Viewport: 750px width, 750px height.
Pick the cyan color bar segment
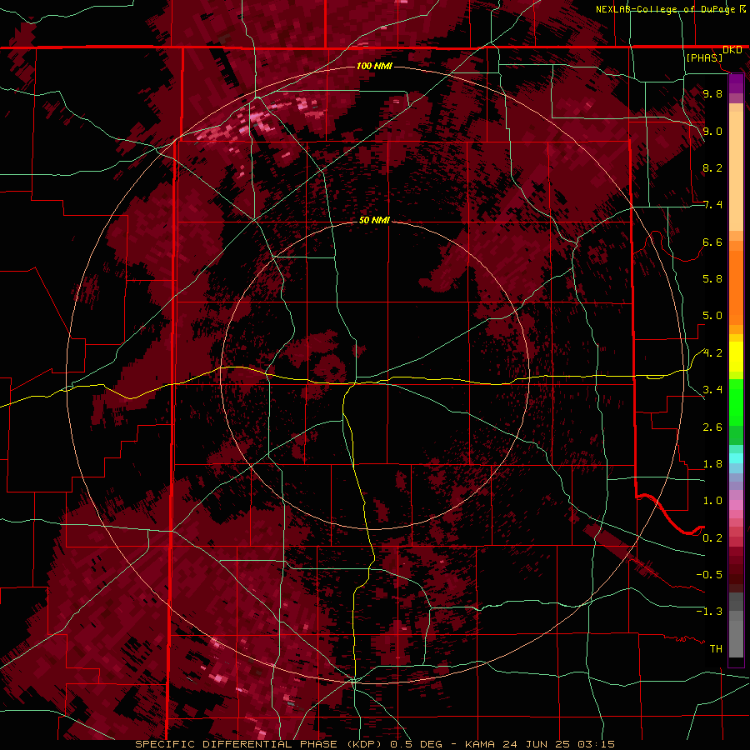click(x=736, y=458)
